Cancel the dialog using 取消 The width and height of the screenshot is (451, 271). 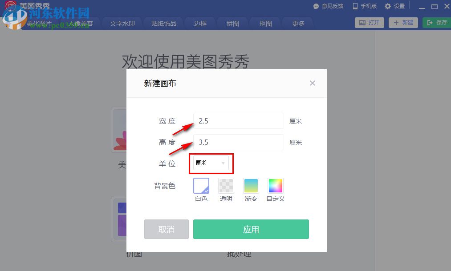[x=166, y=229]
